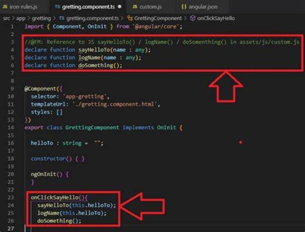Click the '@Component' decorator text
Image resolution: width=305 pixels, height=232 pixels.
pos(40,89)
